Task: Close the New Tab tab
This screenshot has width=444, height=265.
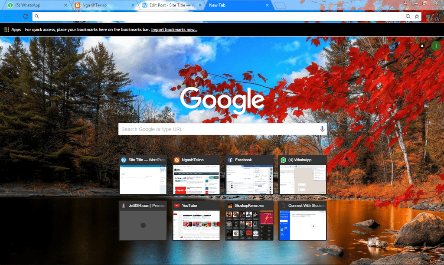Action: coord(267,5)
